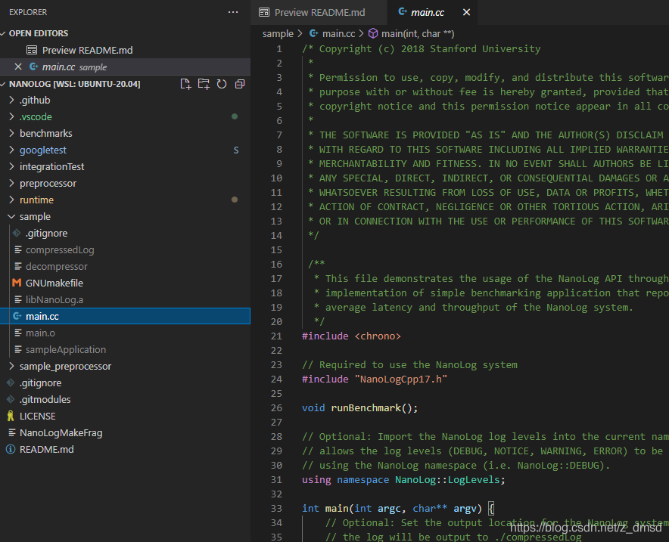Switch to the Preview README.md tab
Viewport: 669px width, 542px height.
319,12
